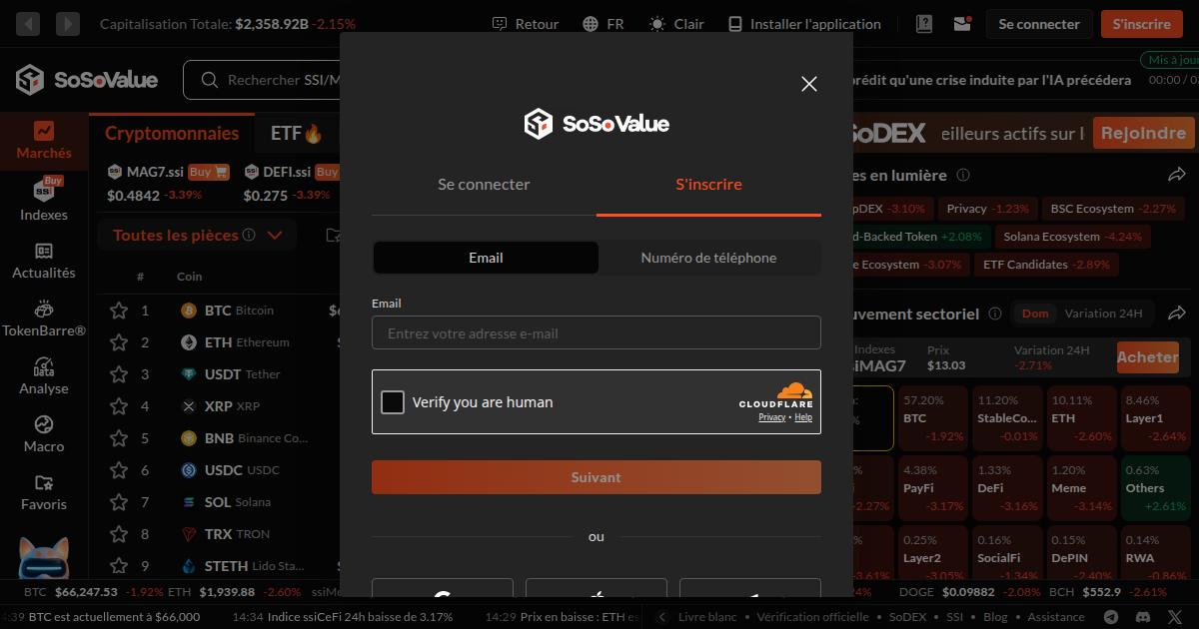The height and width of the screenshot is (629, 1199).
Task: Tick the Verify you are human checkbox
Action: tap(393, 402)
